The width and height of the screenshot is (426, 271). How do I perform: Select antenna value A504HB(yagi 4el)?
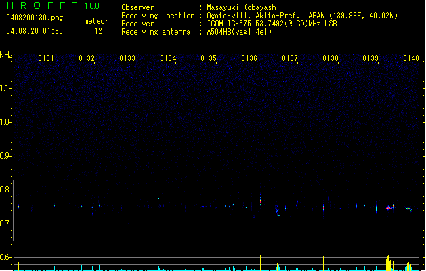(x=239, y=32)
